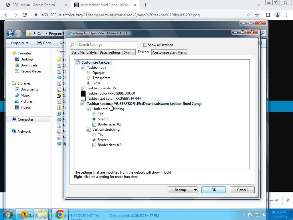293x220 pixels.
Task: Open the Organize dropdown in Explorer
Action: pos(20,43)
